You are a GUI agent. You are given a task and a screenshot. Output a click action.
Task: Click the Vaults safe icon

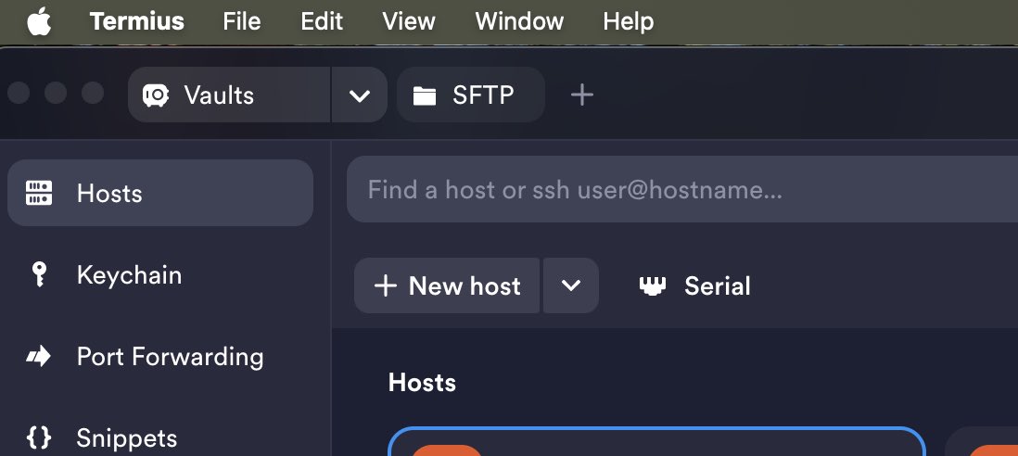tap(156, 95)
